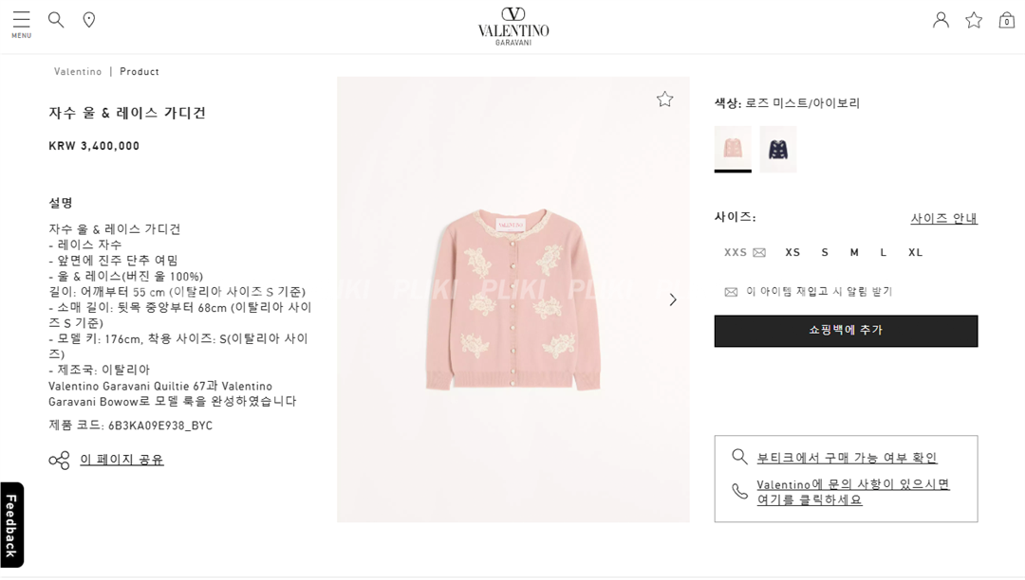Go to Valentino breadcrumb link
This screenshot has width=1025, height=580.
click(x=78, y=72)
